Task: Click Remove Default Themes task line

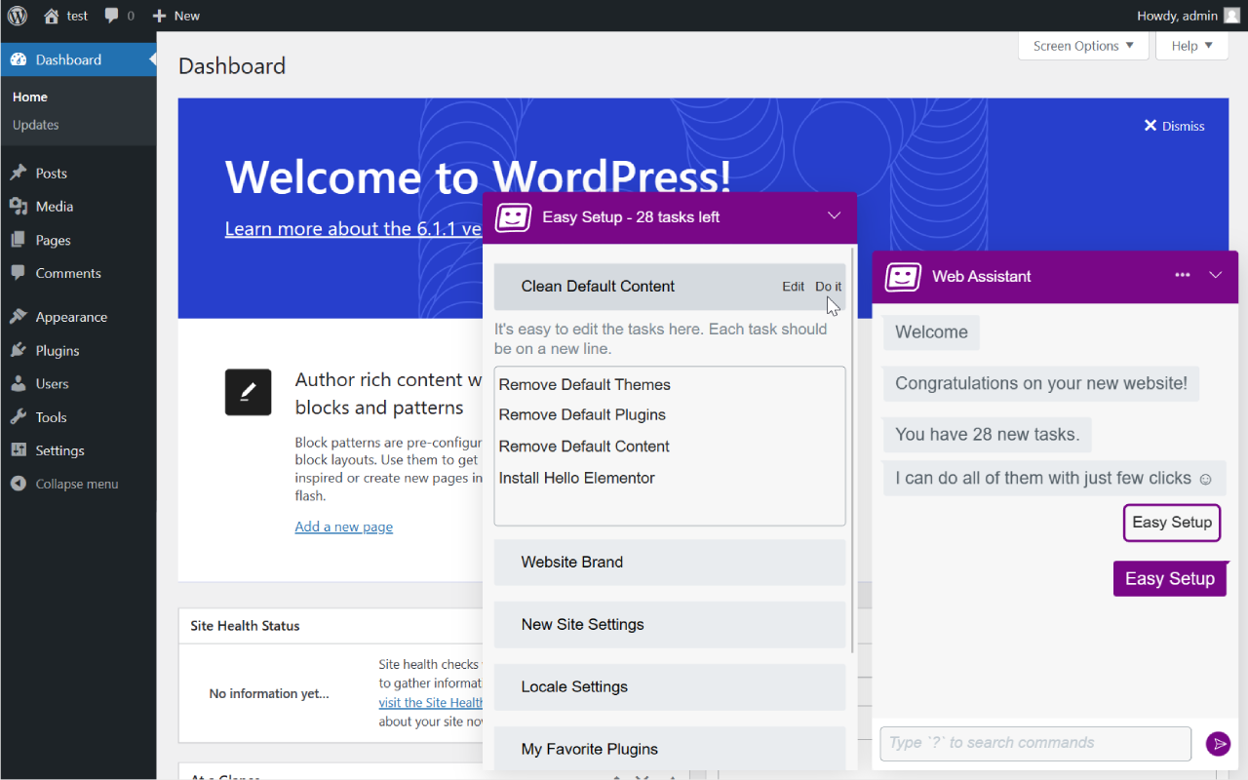Action: (585, 385)
